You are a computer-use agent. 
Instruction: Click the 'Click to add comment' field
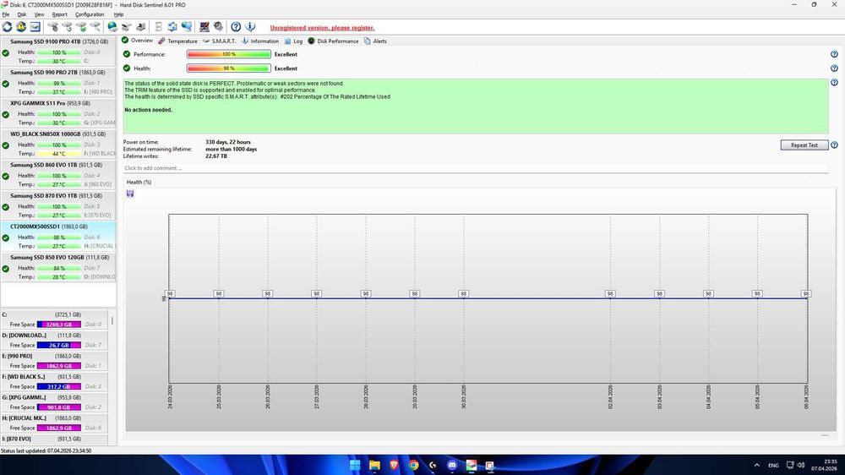[475, 168]
